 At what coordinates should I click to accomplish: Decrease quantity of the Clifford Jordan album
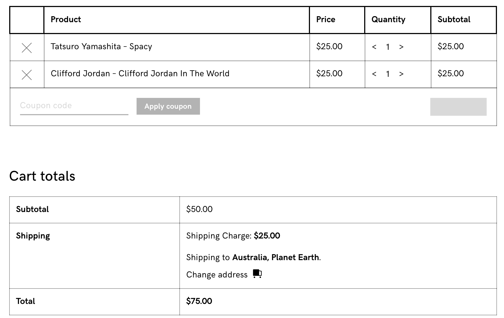pos(374,74)
